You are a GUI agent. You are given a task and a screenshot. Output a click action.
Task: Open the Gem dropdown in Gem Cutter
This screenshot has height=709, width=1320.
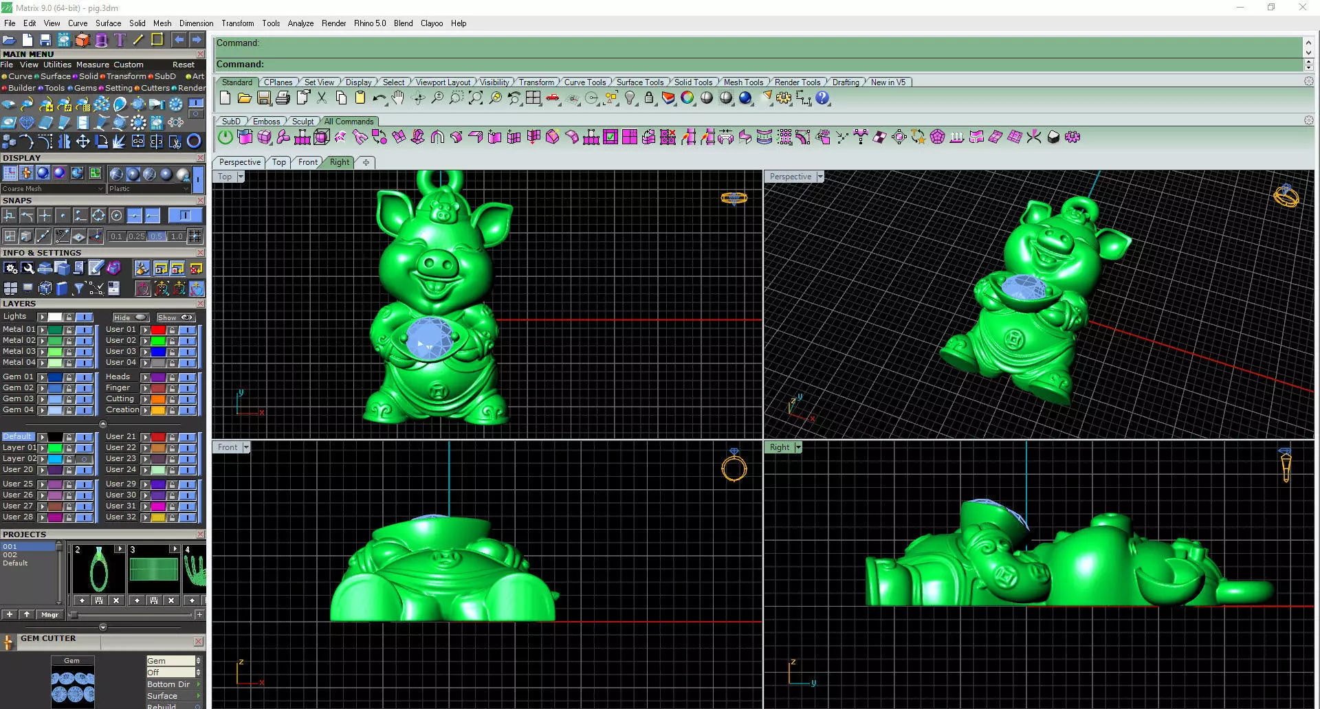[x=174, y=661]
